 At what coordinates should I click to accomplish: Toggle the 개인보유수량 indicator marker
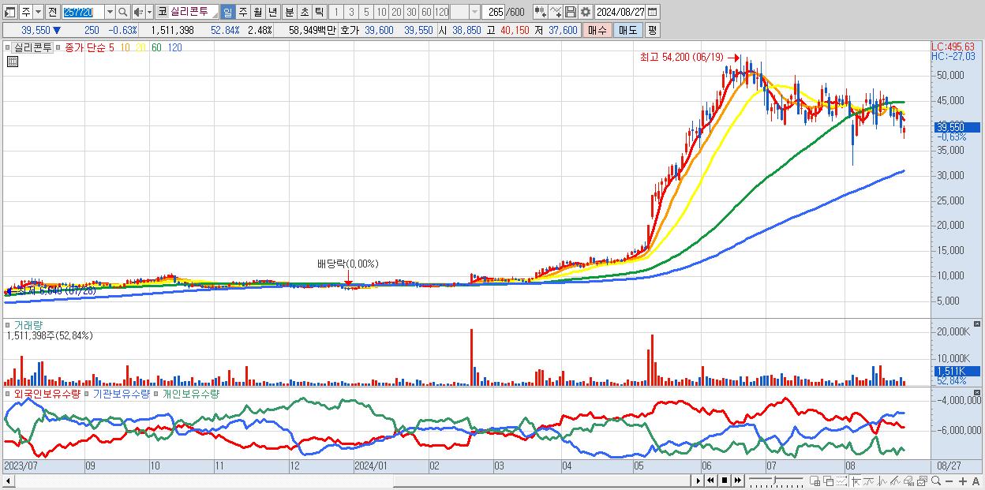(x=157, y=394)
